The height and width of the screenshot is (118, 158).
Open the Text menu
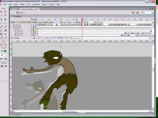tap(28, 5)
